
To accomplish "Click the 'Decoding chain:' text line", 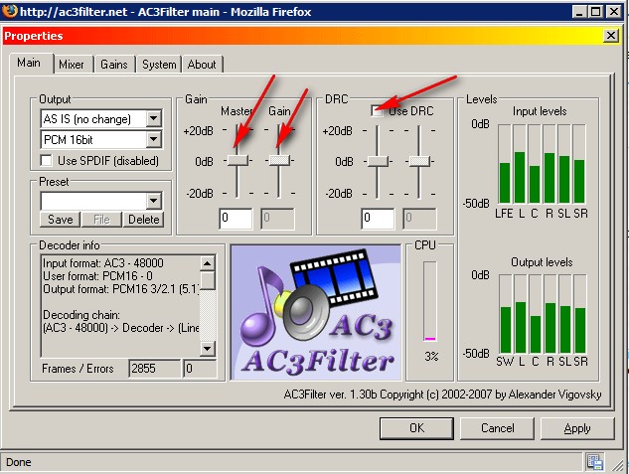I will (x=81, y=314).
